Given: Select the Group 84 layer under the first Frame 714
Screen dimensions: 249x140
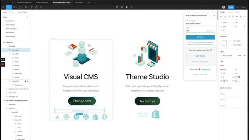Looking at the screenshot, I should (12, 46).
